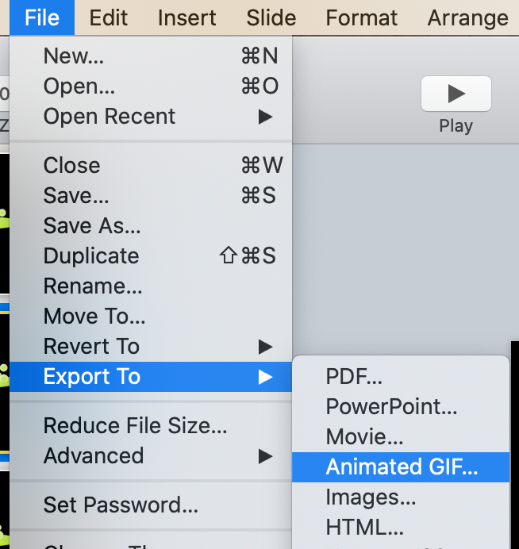Click the Play slideshow button

tap(456, 94)
